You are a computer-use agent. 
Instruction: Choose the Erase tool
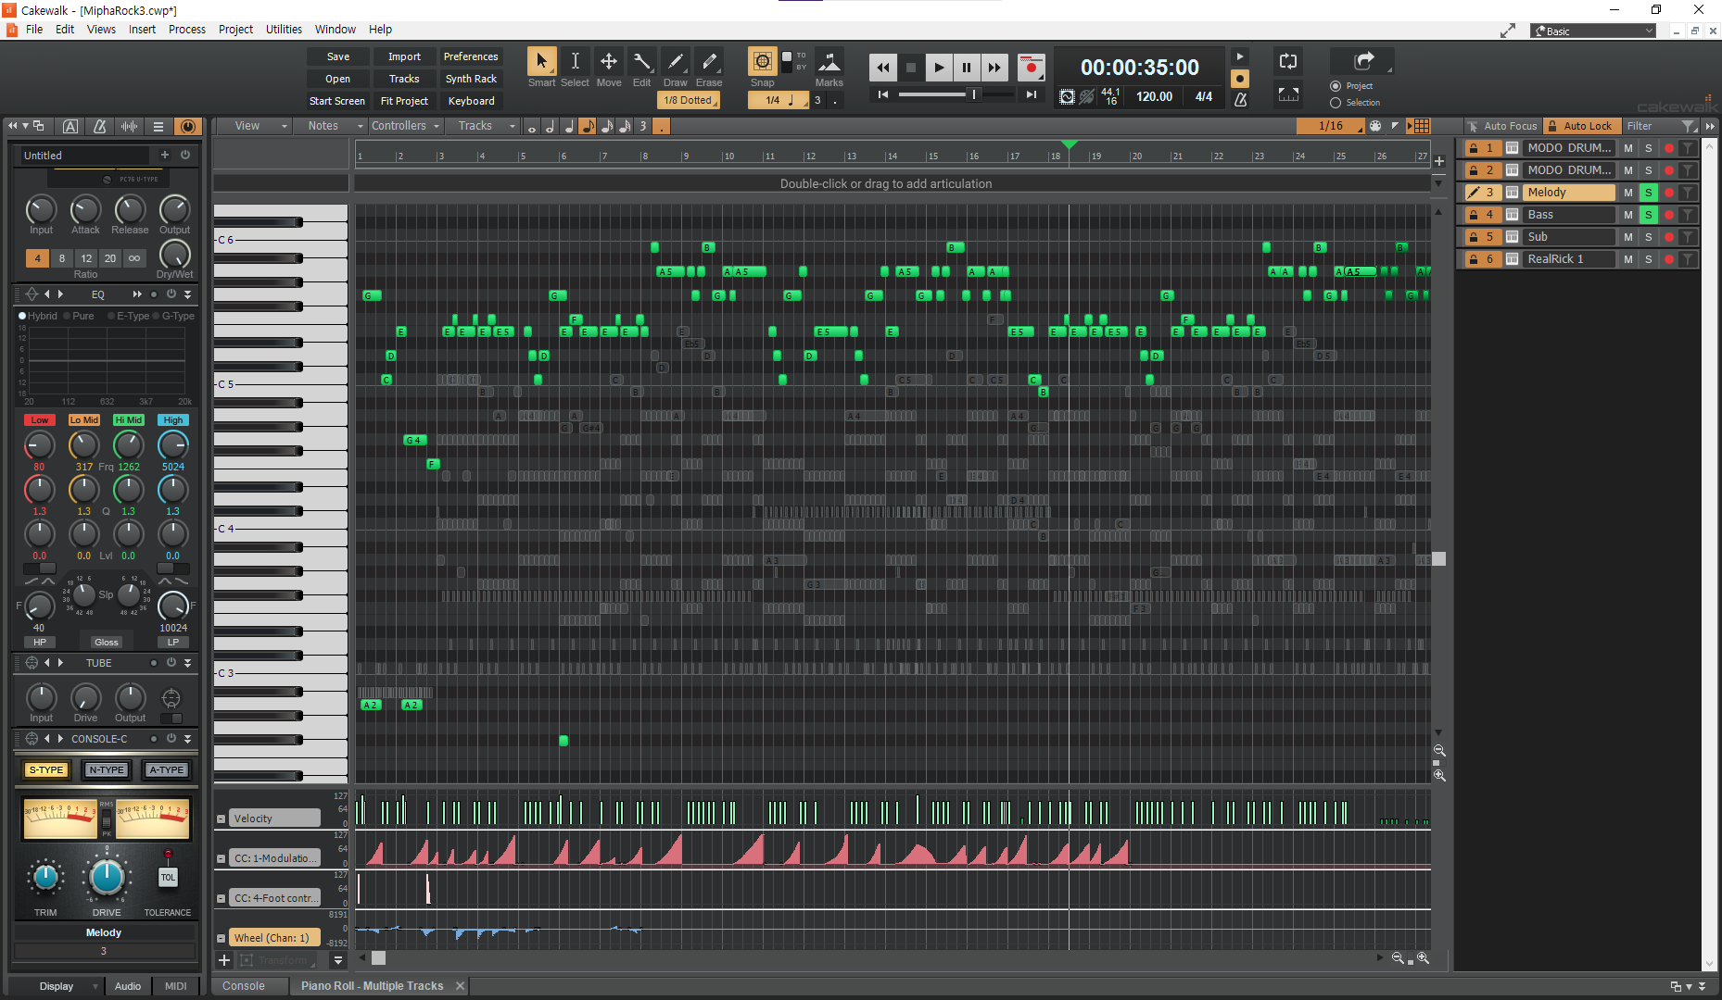[708, 62]
